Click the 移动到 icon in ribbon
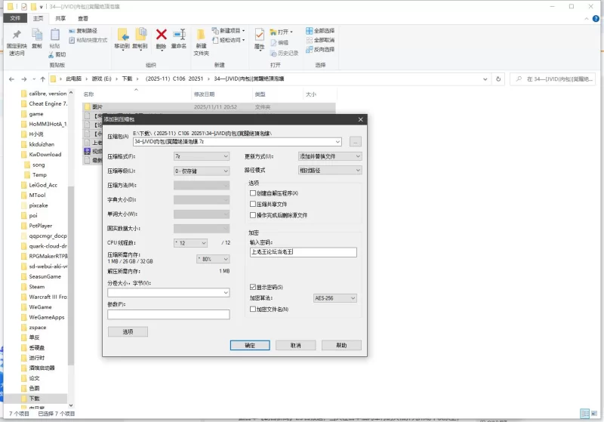The height and width of the screenshot is (422, 604). pyautogui.click(x=122, y=35)
